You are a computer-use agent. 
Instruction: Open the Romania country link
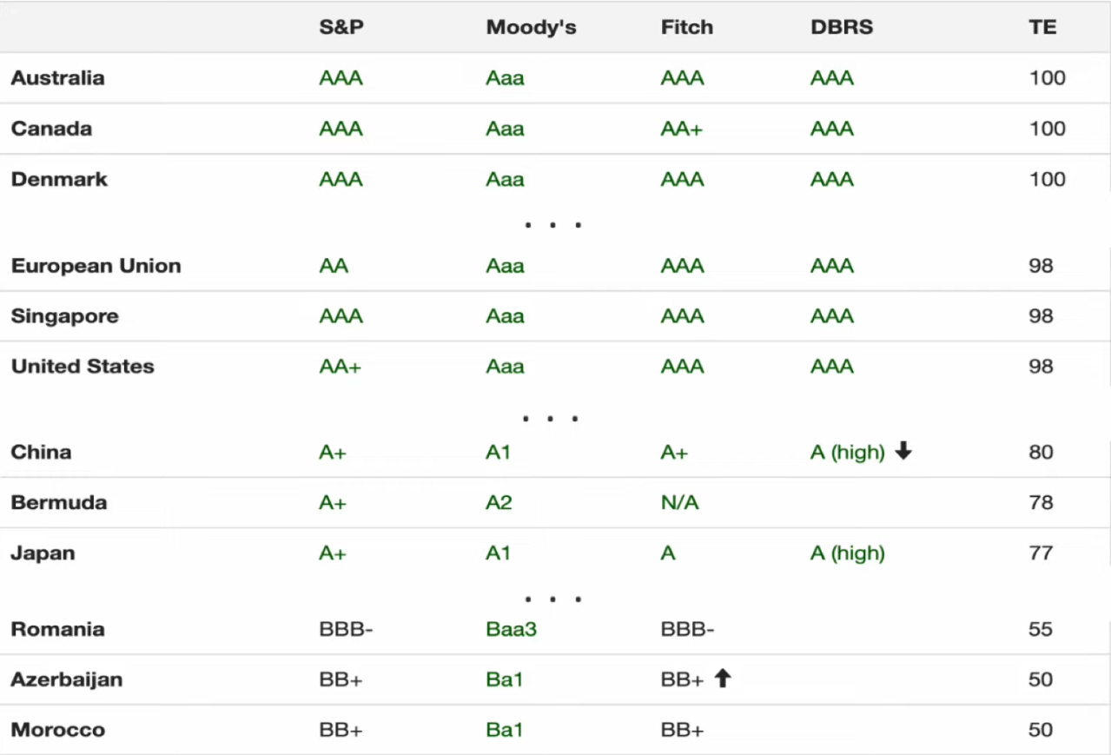coord(57,629)
